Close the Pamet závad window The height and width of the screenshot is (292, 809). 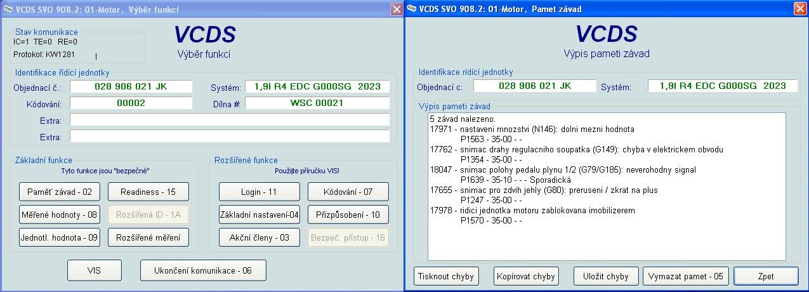click(799, 9)
